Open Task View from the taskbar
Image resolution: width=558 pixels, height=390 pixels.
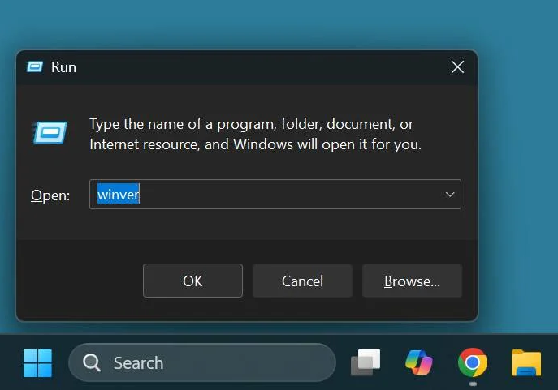(x=365, y=362)
